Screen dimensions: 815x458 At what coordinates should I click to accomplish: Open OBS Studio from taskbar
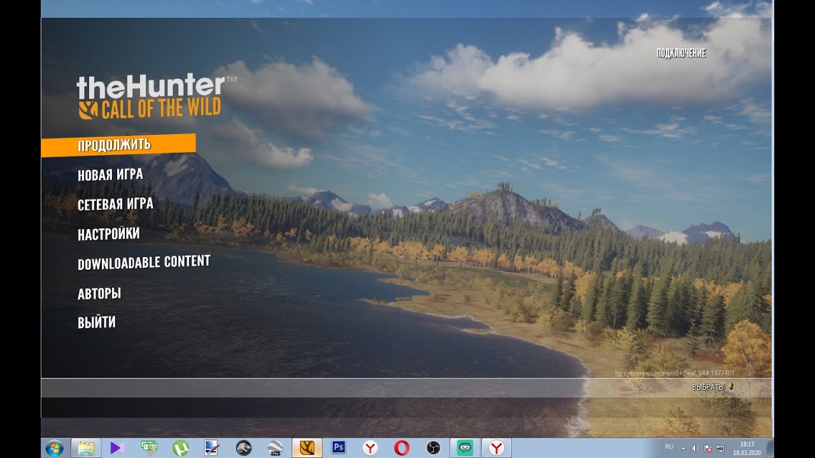[434, 448]
